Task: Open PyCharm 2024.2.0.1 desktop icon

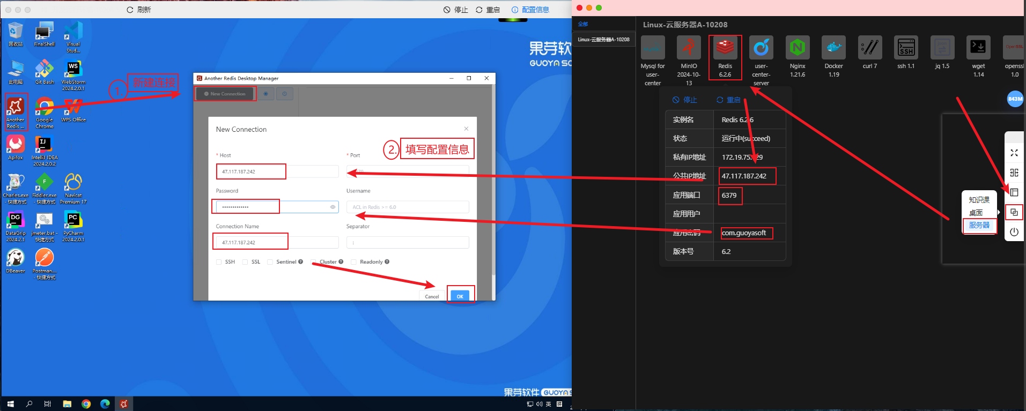Action: [73, 227]
